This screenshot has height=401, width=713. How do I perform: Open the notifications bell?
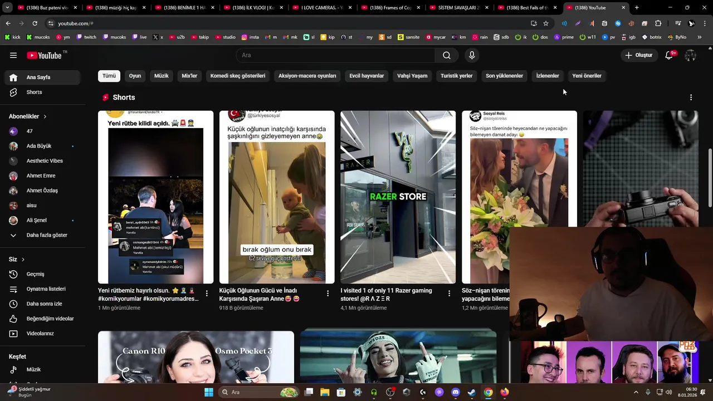670,55
